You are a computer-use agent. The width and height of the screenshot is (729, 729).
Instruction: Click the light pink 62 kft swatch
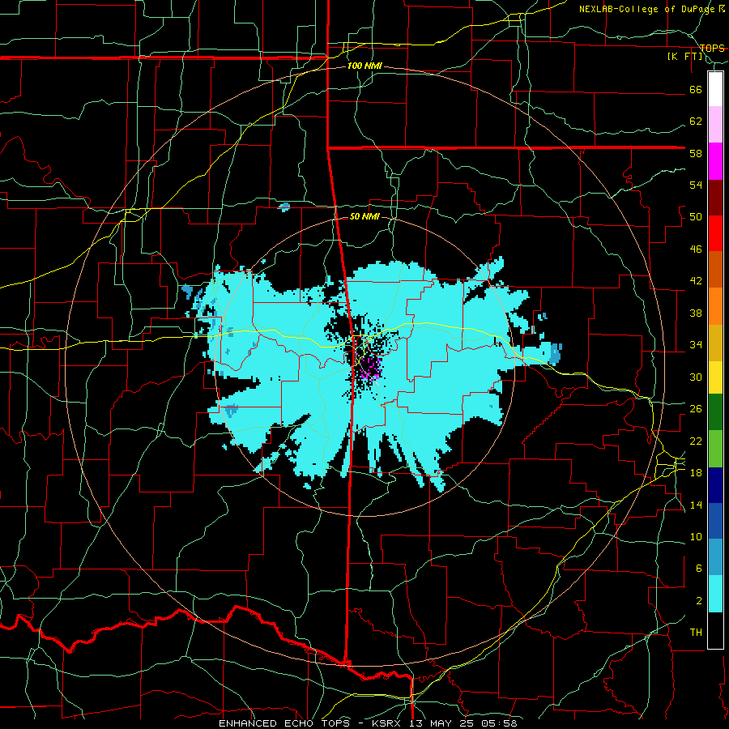point(715,125)
